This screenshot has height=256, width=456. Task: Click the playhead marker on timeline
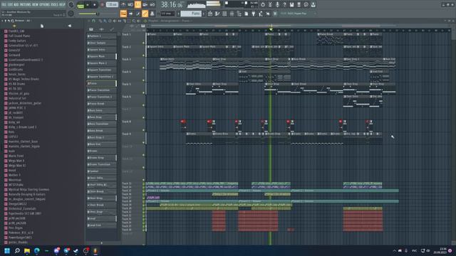pos(271,30)
